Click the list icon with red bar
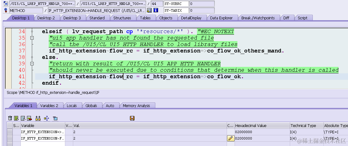Viewport: 348px width, 146px height. point(29,118)
